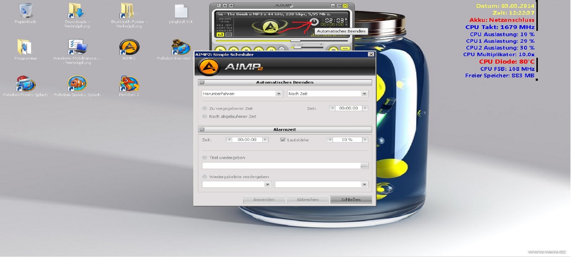The width and height of the screenshot is (571, 257).
Task: Click the AIMP2 logo in scheduler header
Action: tap(209, 66)
